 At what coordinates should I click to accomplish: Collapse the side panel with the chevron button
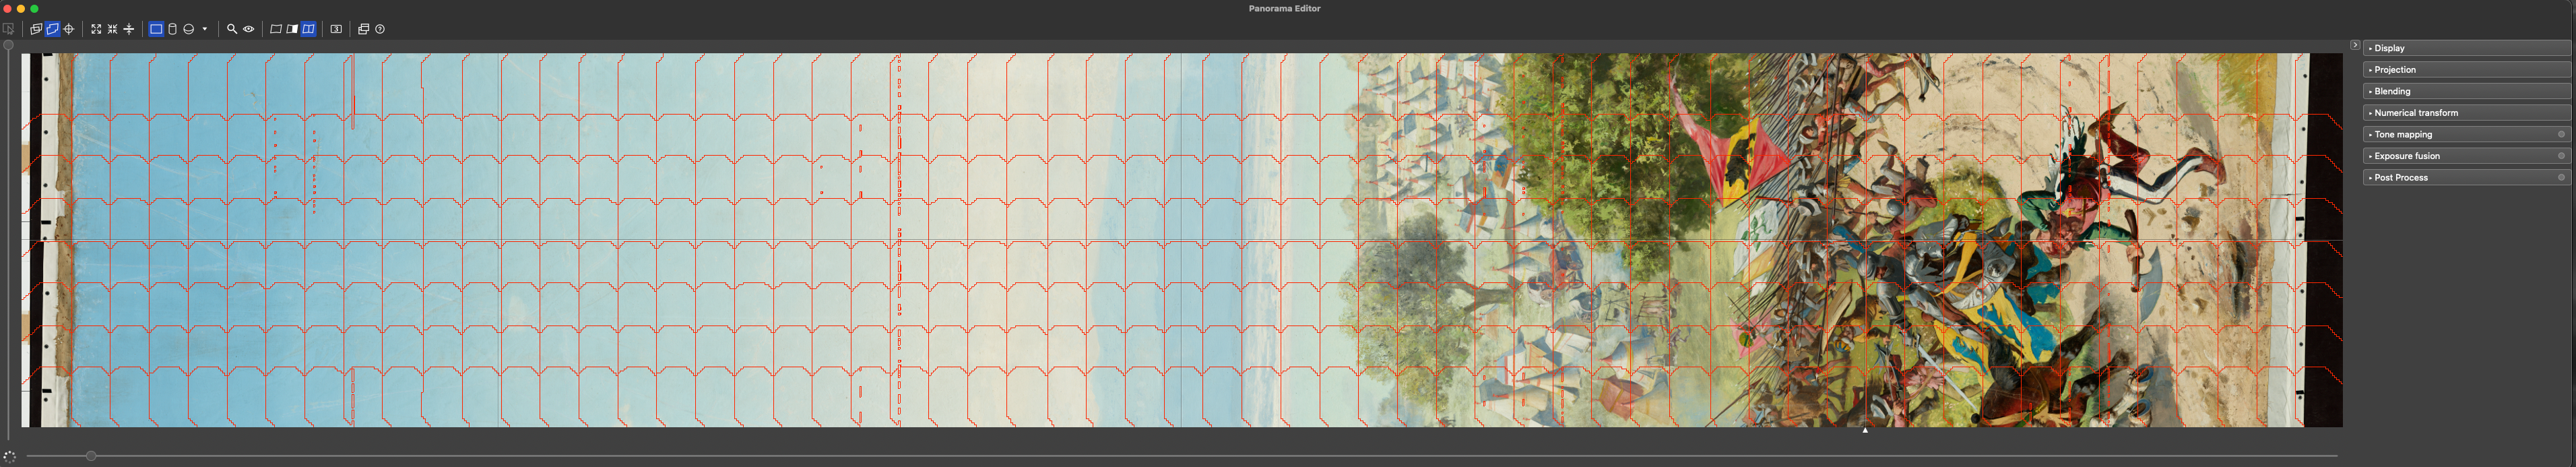click(2355, 45)
